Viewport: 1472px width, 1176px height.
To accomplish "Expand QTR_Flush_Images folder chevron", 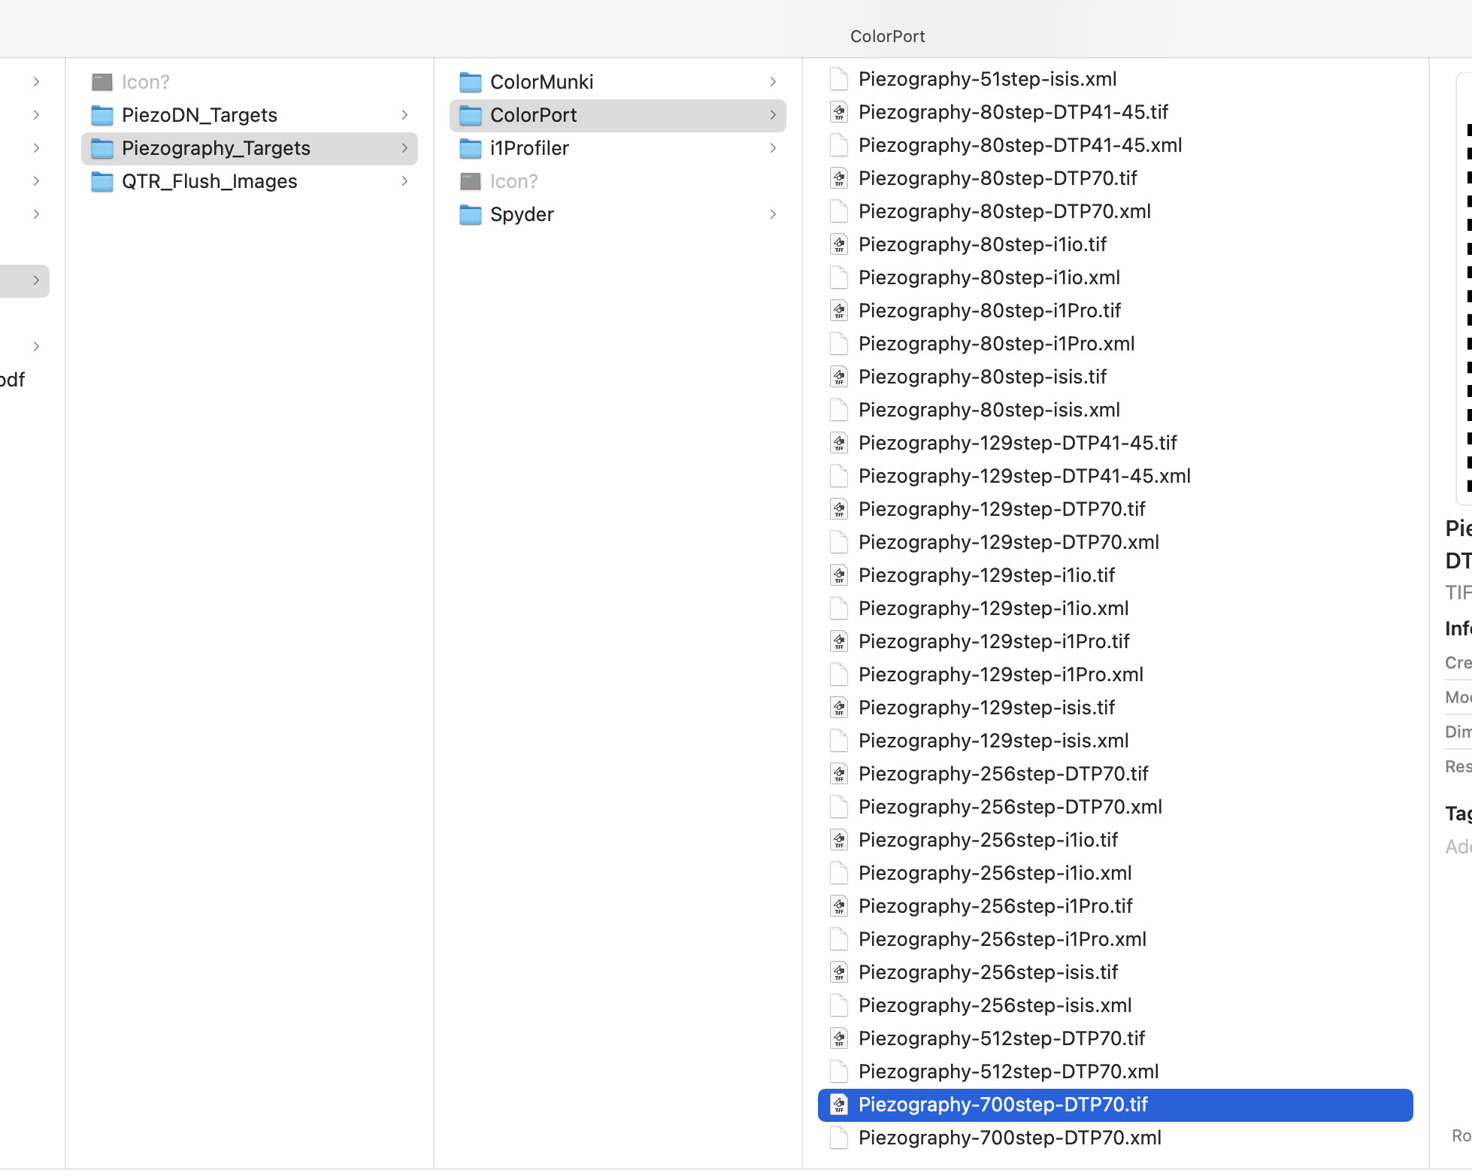I will [x=404, y=181].
